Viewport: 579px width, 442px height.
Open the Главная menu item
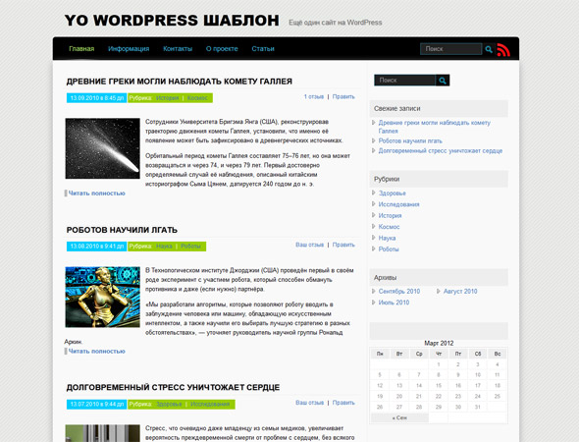[81, 49]
